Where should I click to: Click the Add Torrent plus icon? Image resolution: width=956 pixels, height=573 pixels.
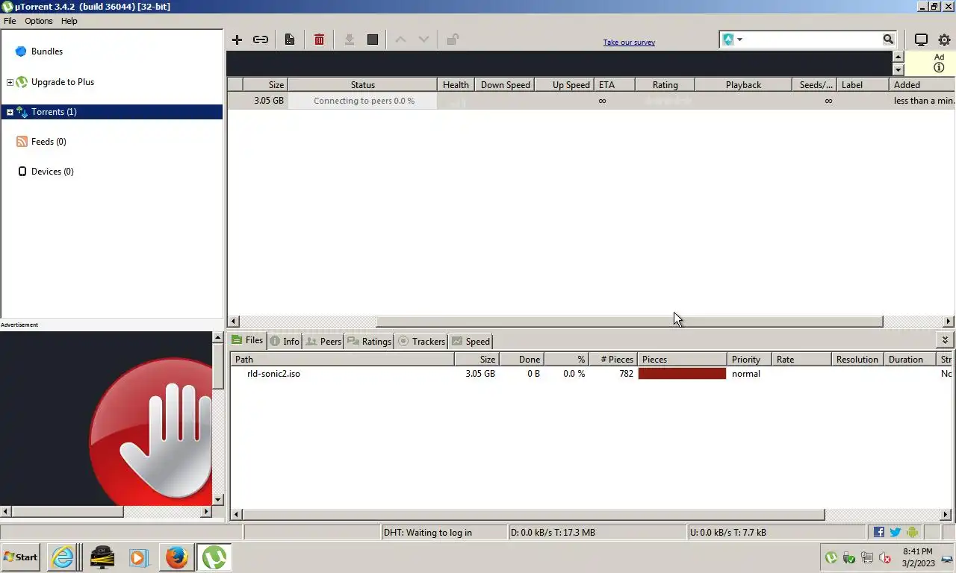click(237, 40)
